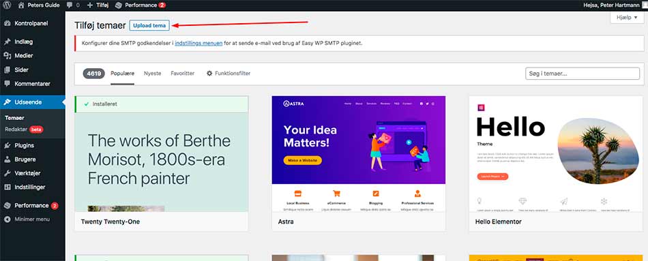Viewport: 648px width, 261px height.
Task: Click the Udseende paintbrush icon
Action: point(7,102)
